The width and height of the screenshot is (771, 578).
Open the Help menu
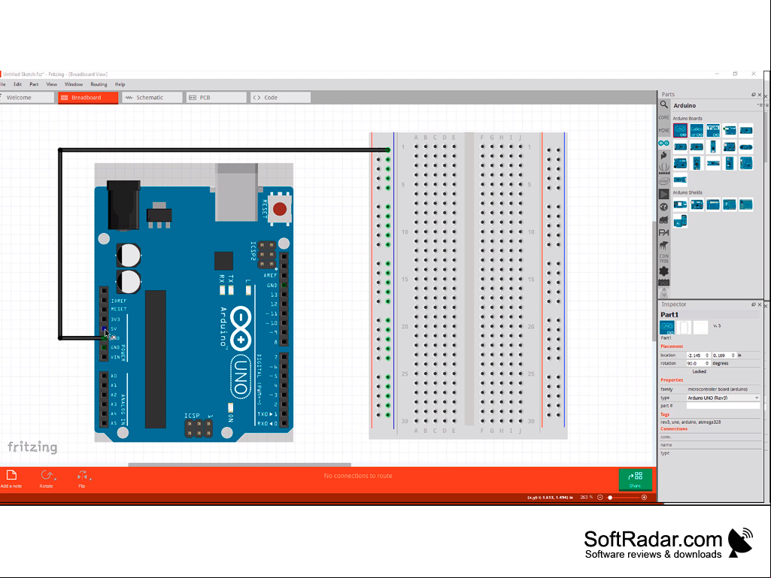click(120, 84)
